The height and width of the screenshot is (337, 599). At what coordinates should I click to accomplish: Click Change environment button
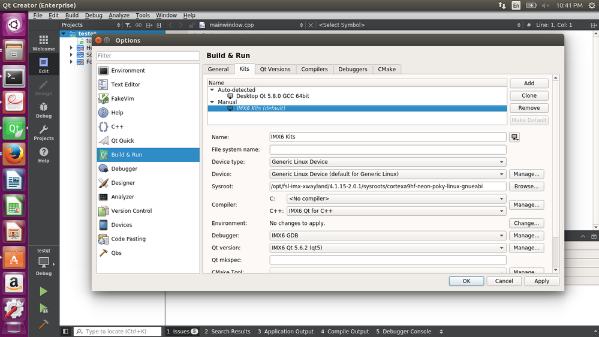(x=526, y=223)
